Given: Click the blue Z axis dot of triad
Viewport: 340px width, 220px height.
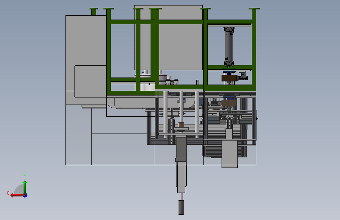Looking at the screenshot, I should [25, 195].
